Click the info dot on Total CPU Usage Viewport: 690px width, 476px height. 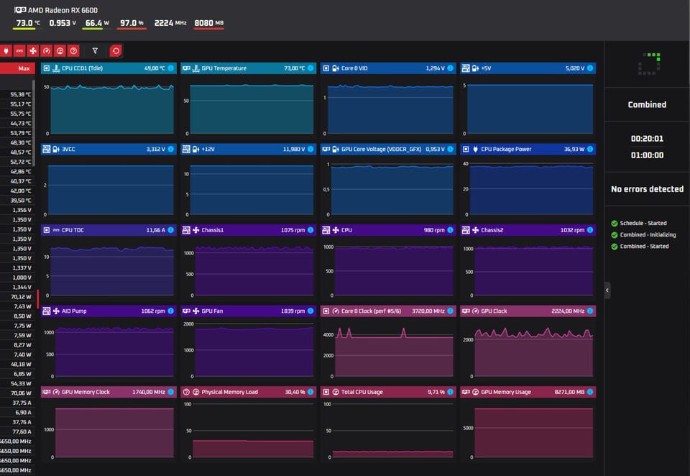(x=450, y=392)
